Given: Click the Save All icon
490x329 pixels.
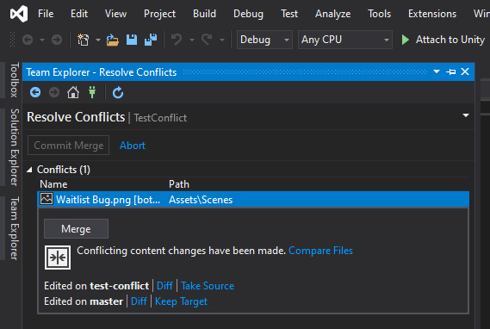Looking at the screenshot, I should (151, 40).
